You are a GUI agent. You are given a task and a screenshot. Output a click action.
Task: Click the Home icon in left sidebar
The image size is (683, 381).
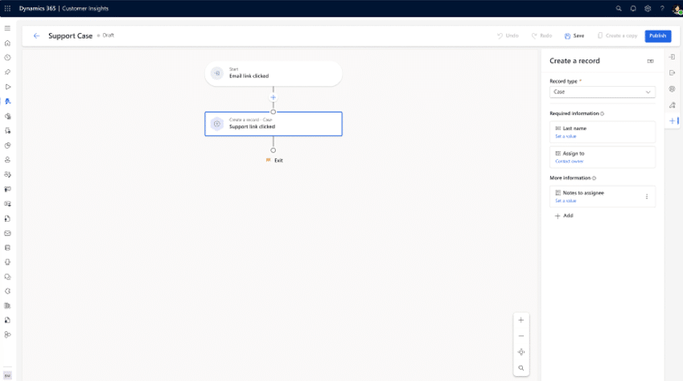[x=8, y=43]
